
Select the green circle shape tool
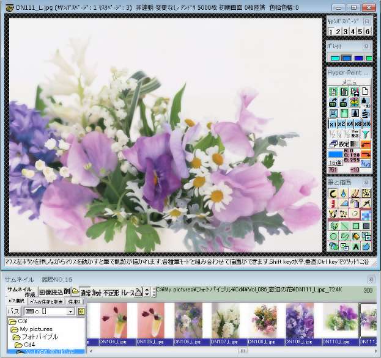click(334, 236)
